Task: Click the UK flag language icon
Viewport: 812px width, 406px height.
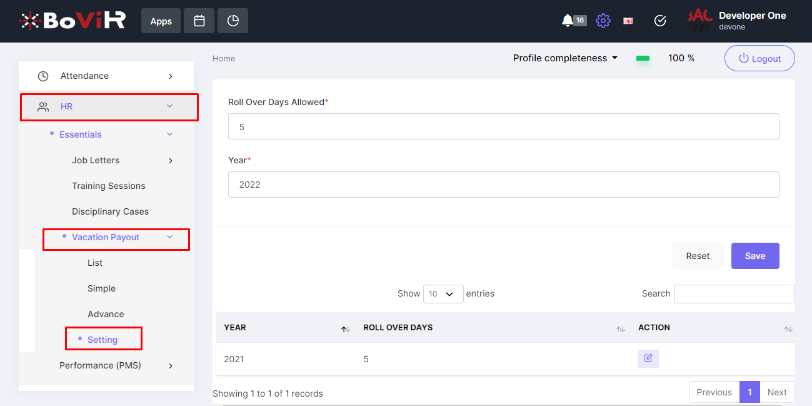Action: pos(628,21)
